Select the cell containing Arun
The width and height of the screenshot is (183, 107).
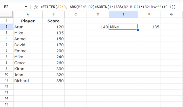28,27
